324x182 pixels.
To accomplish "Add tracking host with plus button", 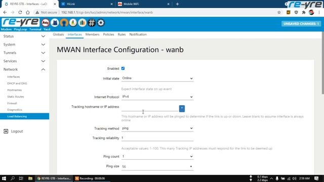I will tap(182, 109).
